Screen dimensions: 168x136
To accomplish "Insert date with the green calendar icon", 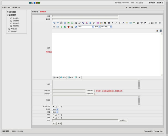I will coord(68,23).
